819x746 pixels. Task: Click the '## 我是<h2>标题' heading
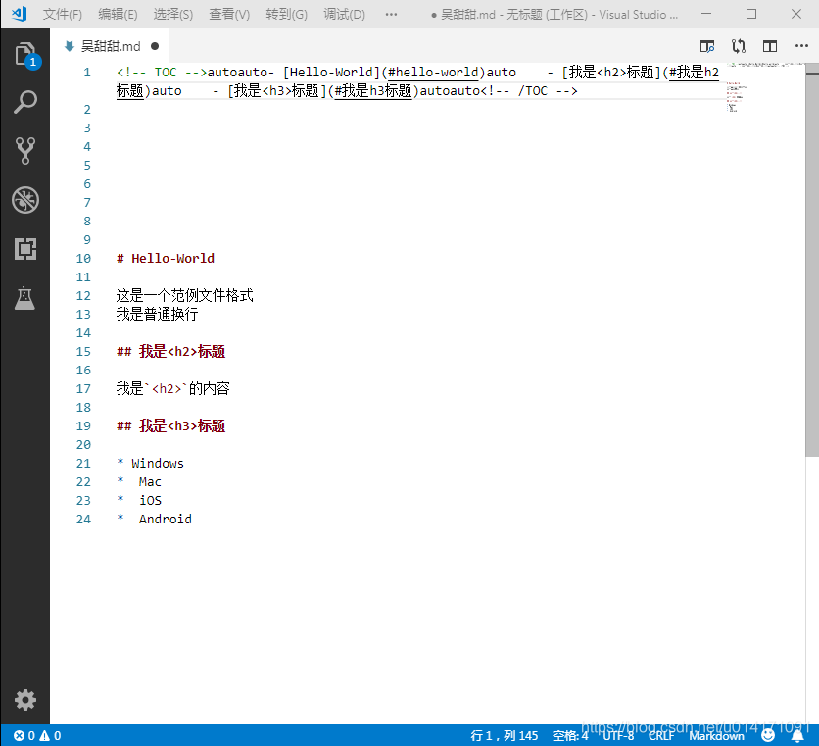tap(170, 351)
